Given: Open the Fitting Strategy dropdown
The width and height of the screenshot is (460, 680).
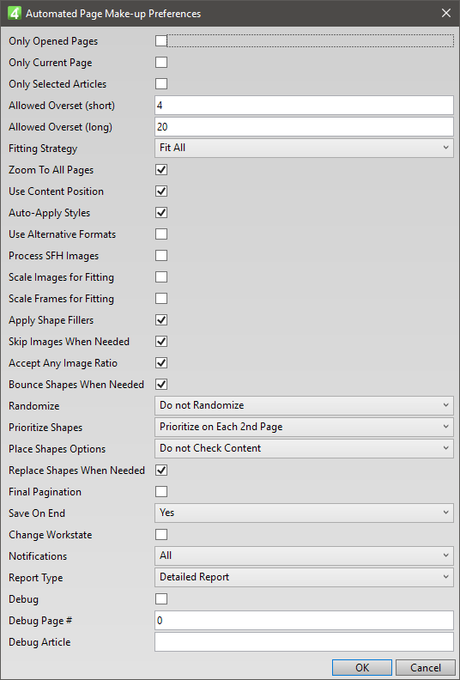Looking at the screenshot, I should [304, 148].
